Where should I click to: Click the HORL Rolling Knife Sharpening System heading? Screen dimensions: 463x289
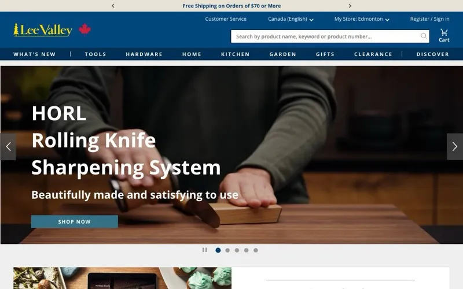[x=126, y=140]
